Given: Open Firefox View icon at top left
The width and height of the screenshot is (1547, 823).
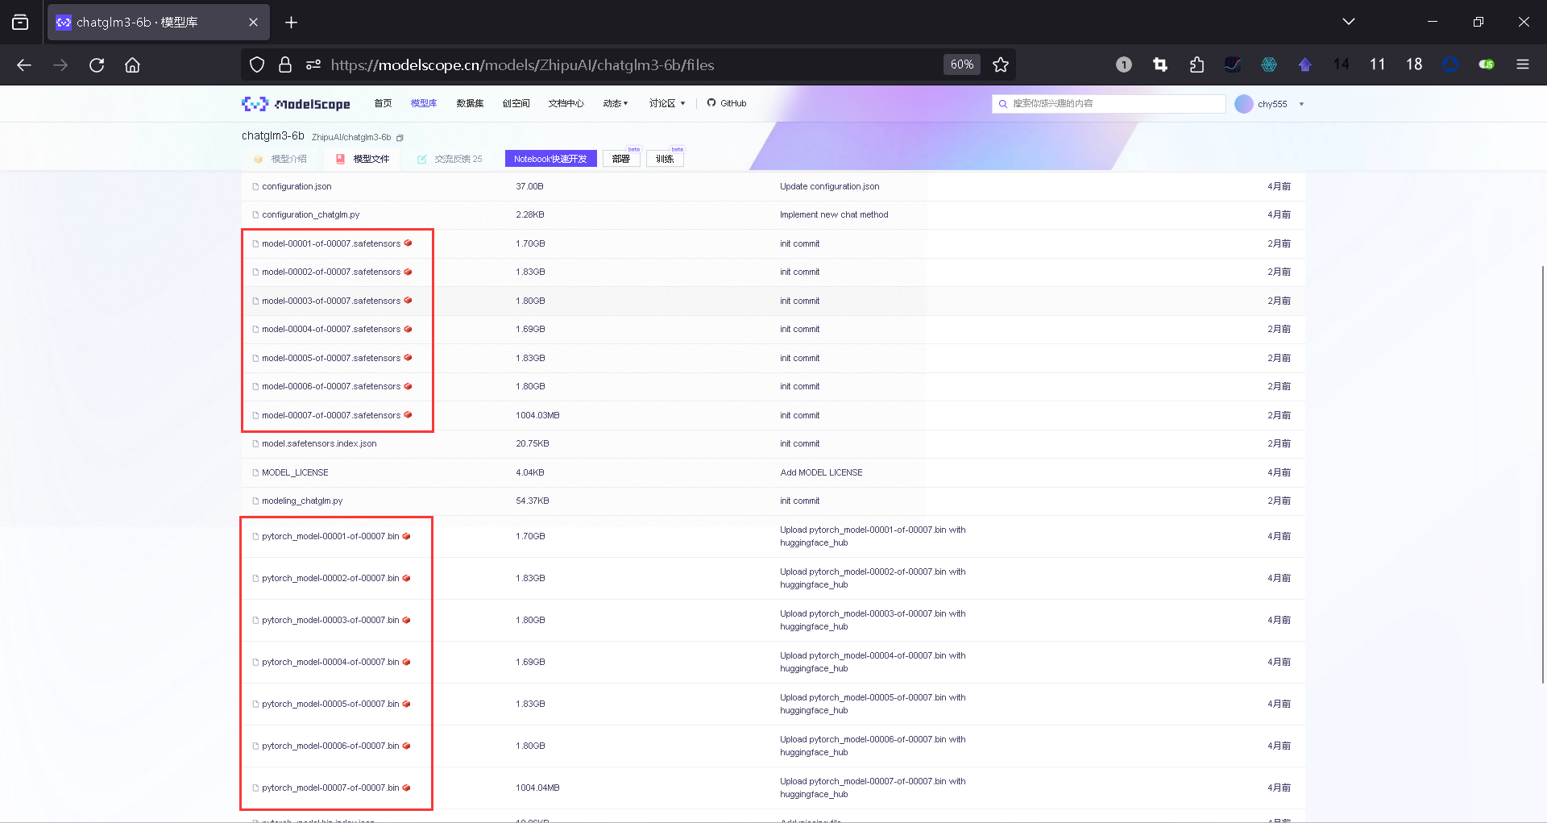Looking at the screenshot, I should 20,23.
